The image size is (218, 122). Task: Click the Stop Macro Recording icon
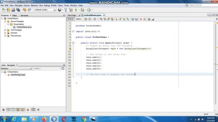click(x=144, y=19)
